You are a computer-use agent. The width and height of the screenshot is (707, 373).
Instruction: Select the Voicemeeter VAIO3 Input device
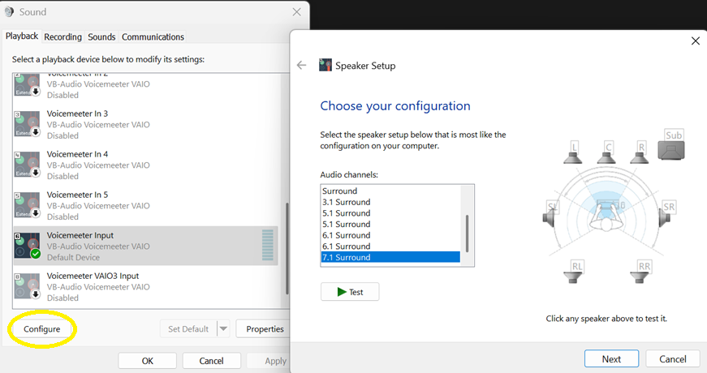click(146, 286)
